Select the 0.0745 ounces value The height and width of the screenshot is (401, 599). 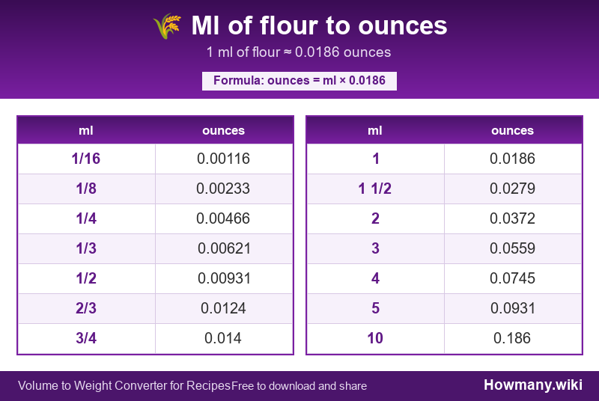(x=513, y=278)
